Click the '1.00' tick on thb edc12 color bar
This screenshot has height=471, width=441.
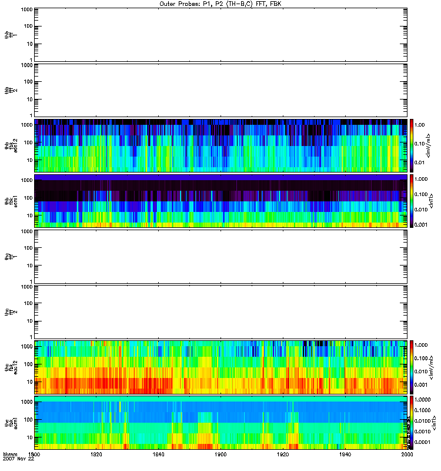pyautogui.click(x=419, y=125)
